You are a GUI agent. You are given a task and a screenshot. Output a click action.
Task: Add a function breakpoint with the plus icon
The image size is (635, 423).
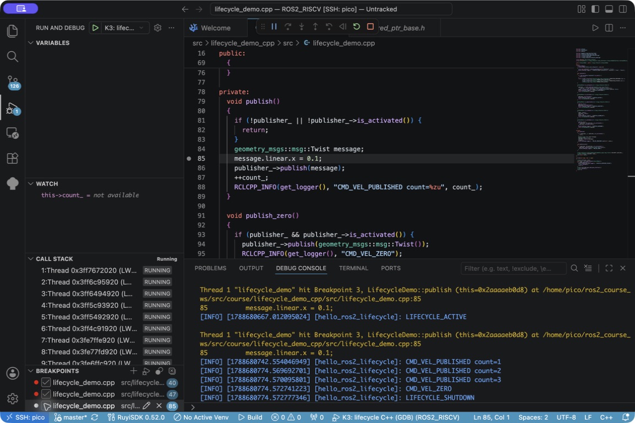pyautogui.click(x=133, y=371)
